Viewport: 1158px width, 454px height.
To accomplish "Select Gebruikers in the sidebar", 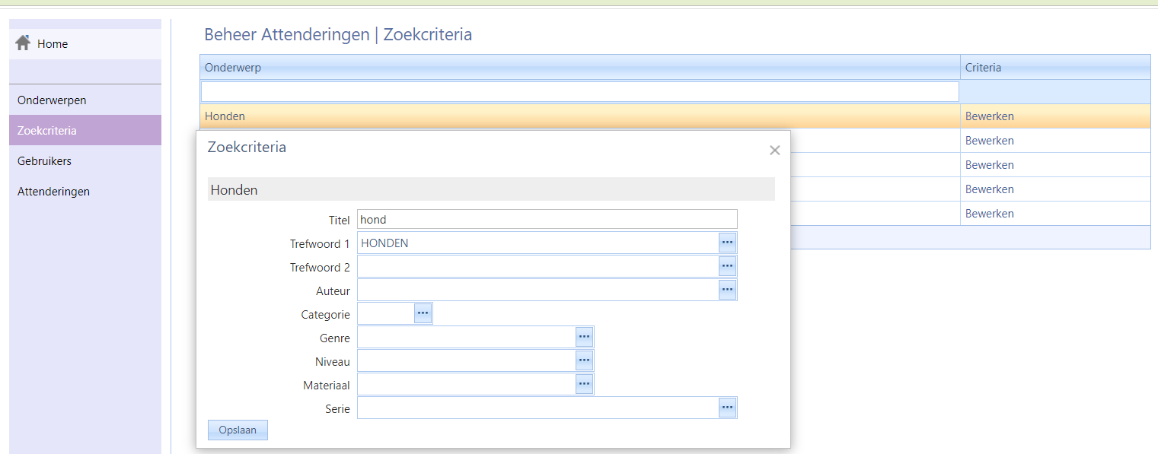I will (x=44, y=161).
